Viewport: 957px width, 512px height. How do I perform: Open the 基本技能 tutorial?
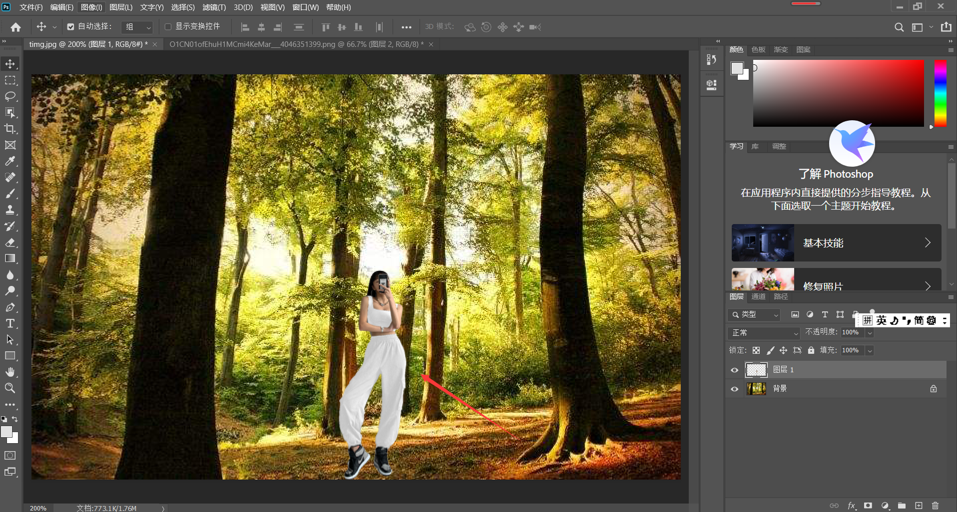tap(836, 243)
